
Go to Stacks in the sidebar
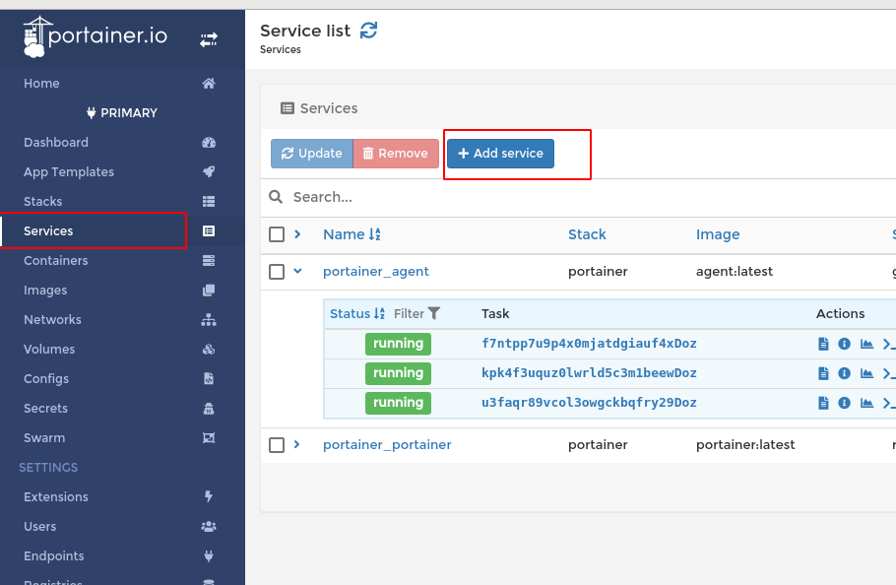tap(43, 202)
